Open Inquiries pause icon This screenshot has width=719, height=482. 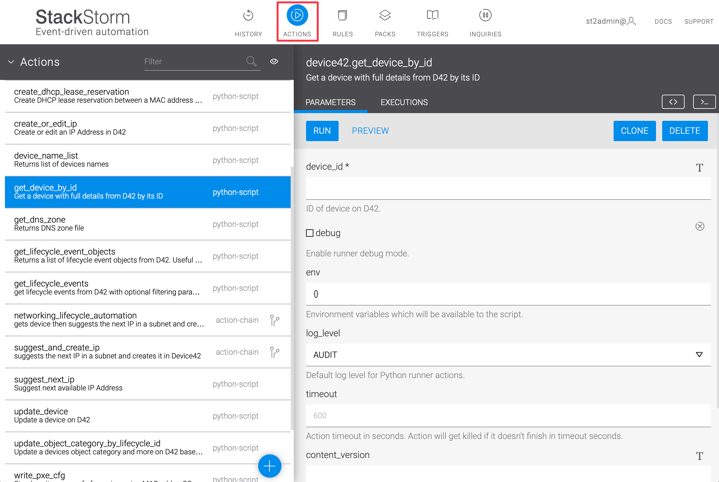point(485,22)
